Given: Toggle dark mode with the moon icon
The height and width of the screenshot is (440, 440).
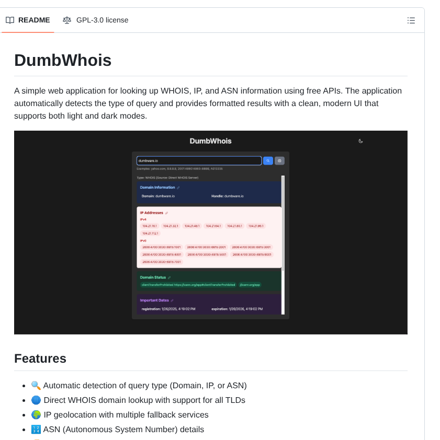Looking at the screenshot, I should pyautogui.click(x=360, y=141).
